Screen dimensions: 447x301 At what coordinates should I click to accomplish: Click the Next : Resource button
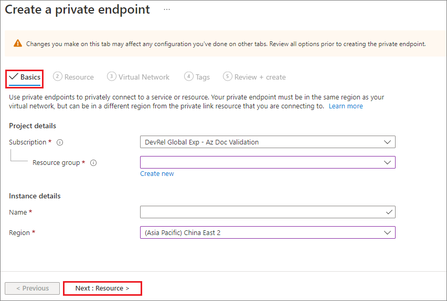pyautogui.click(x=102, y=288)
